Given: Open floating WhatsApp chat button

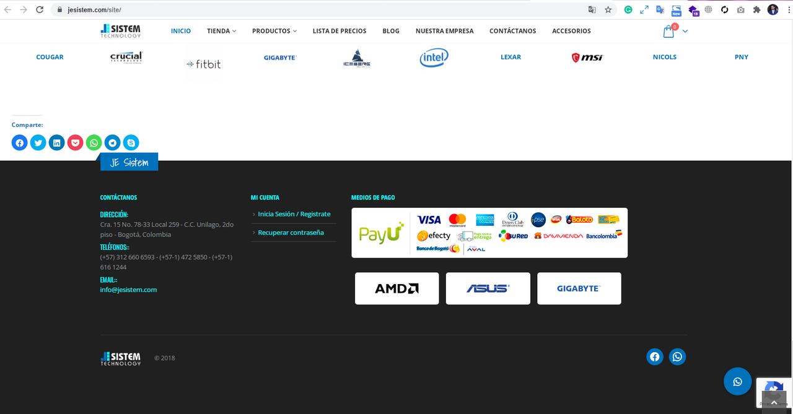Looking at the screenshot, I should pyautogui.click(x=737, y=382).
